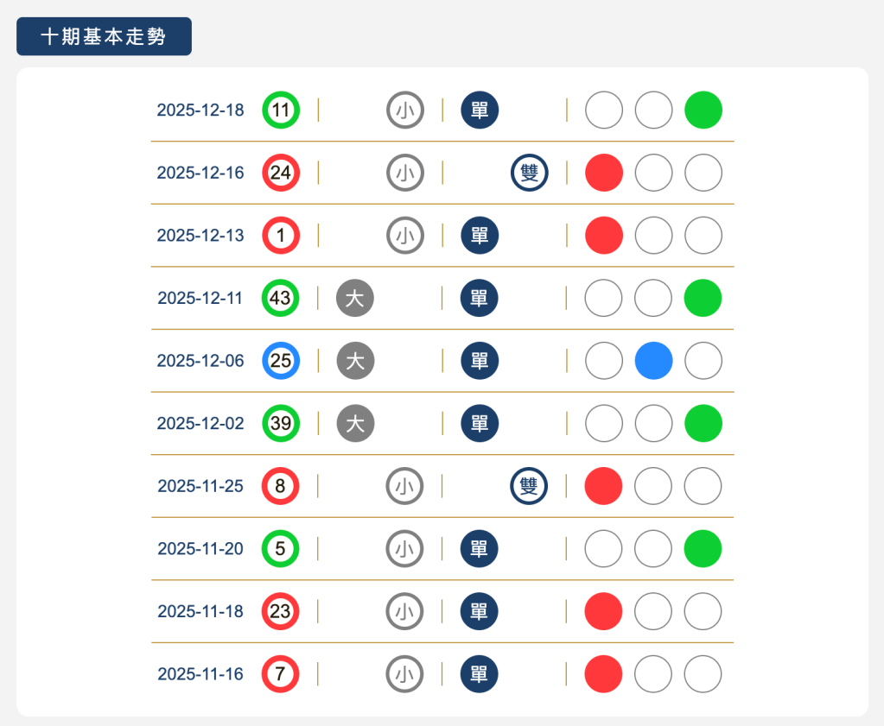Image resolution: width=884 pixels, height=726 pixels.
Task: Click the green number 11 ball
Action: pyautogui.click(x=281, y=110)
